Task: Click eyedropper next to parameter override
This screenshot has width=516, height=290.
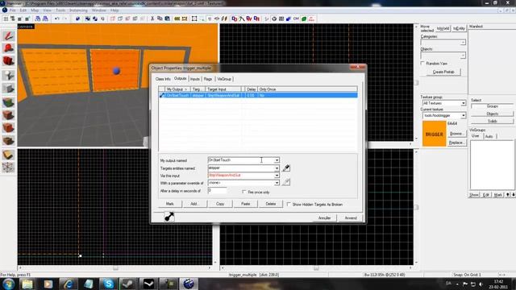Action: coord(286,182)
